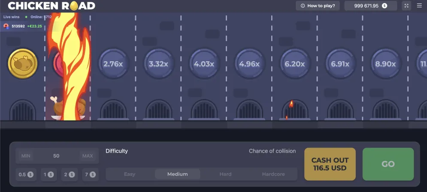This screenshot has height=192, width=427.
Task: Select the 4.03x multiplier circle
Action: (204, 64)
